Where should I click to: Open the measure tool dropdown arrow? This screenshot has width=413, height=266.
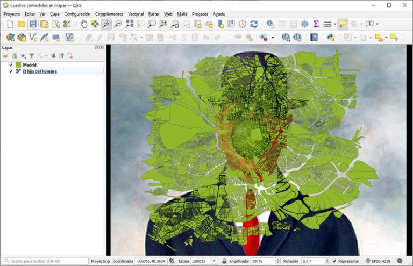coord(335,24)
